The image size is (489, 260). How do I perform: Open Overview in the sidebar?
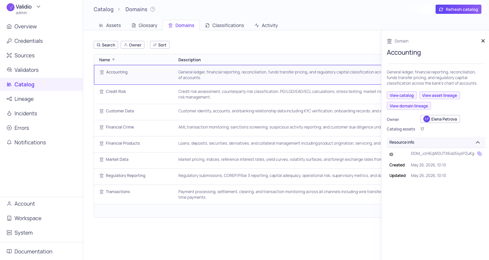pos(41,26)
